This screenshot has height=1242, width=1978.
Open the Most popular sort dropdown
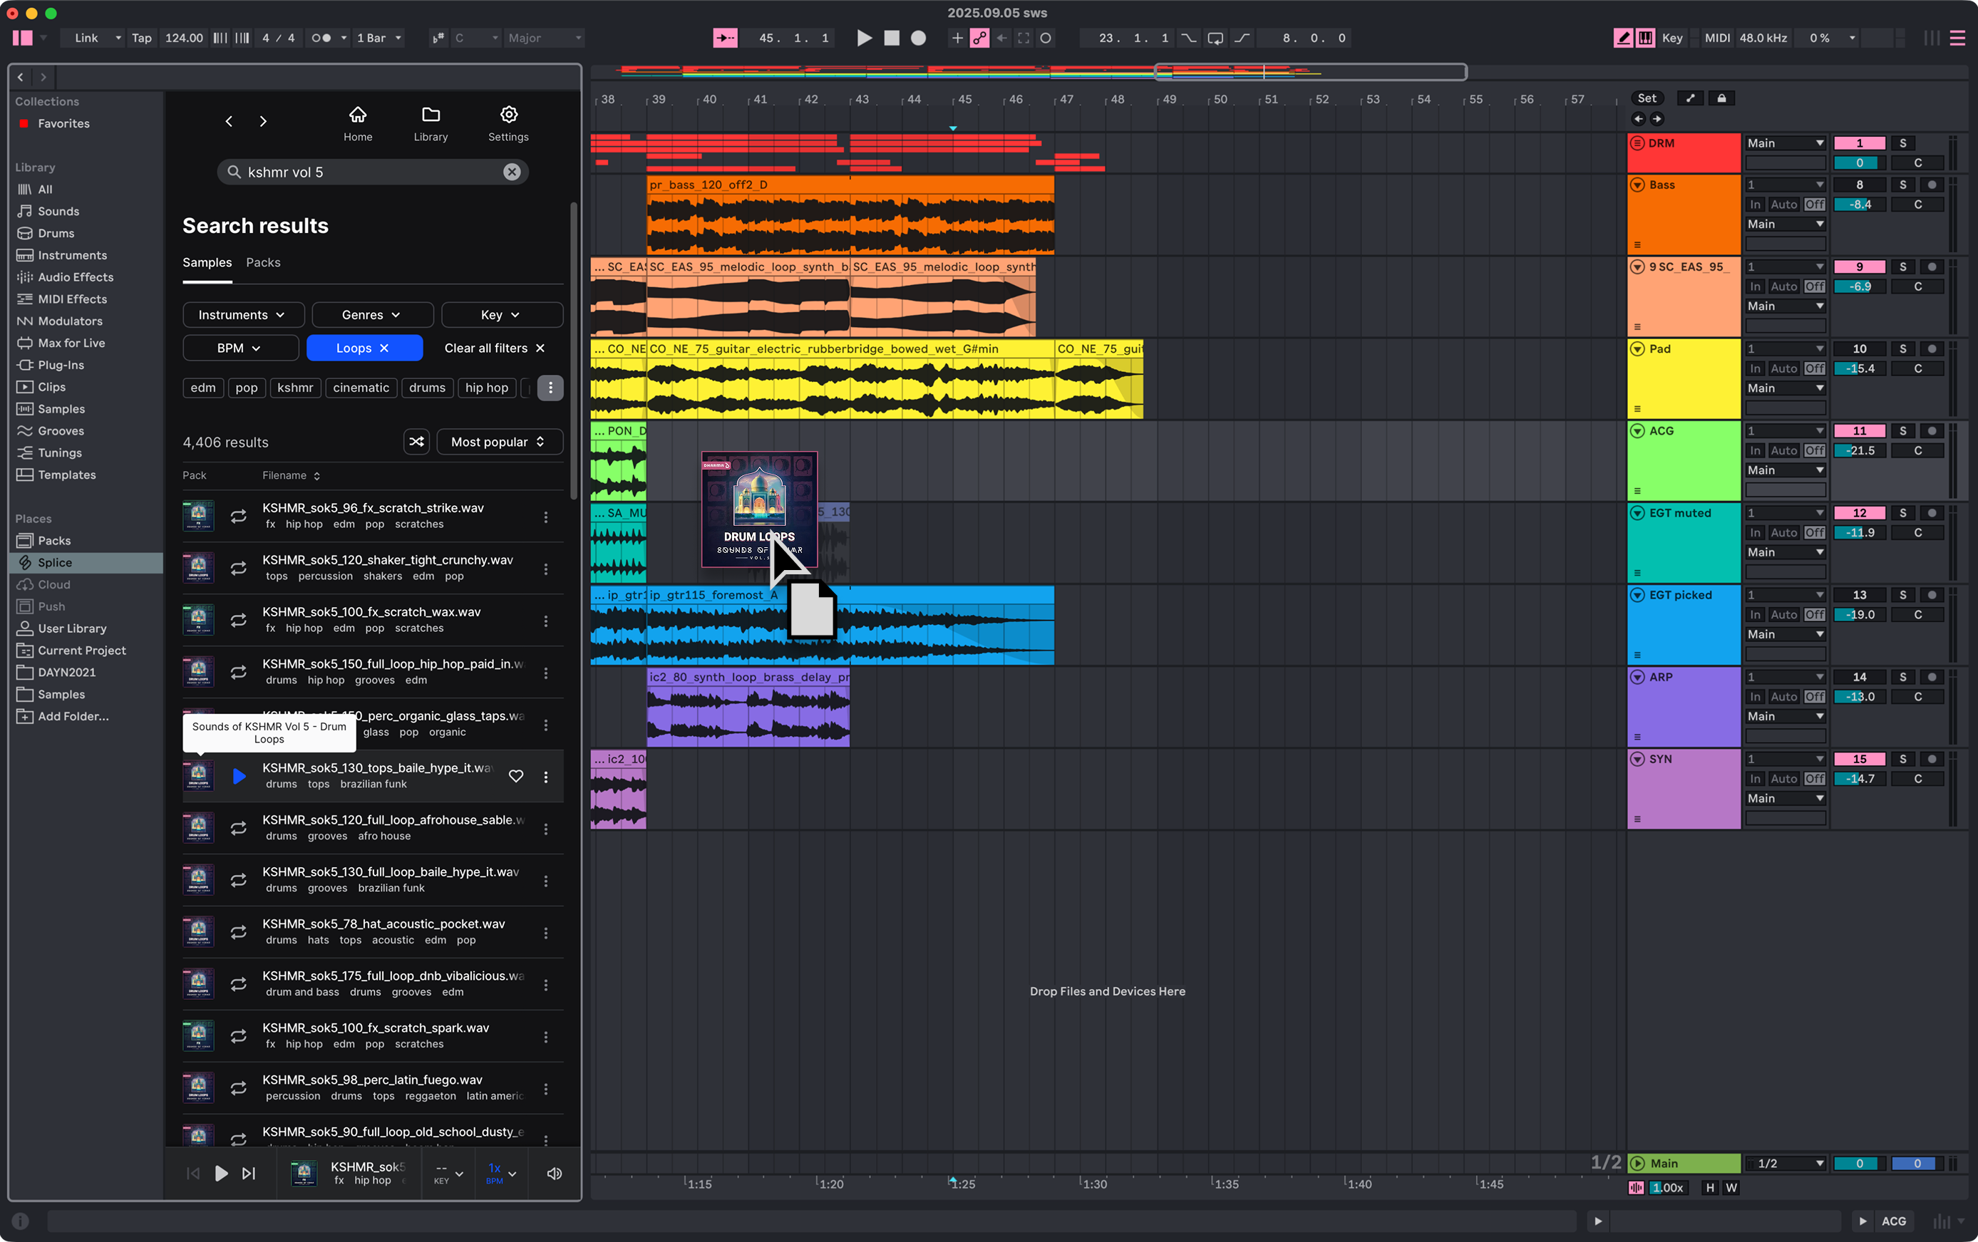click(500, 442)
